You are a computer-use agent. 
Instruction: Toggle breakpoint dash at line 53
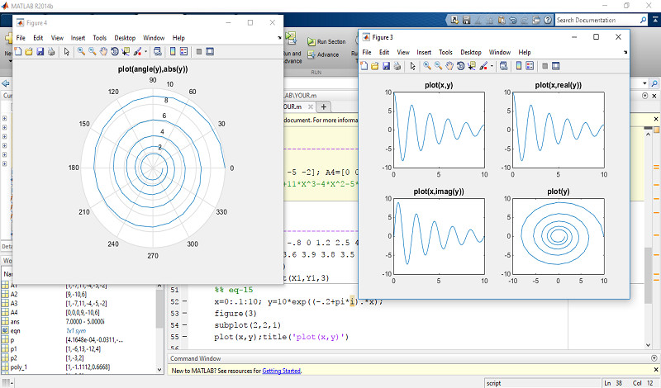[x=184, y=314]
